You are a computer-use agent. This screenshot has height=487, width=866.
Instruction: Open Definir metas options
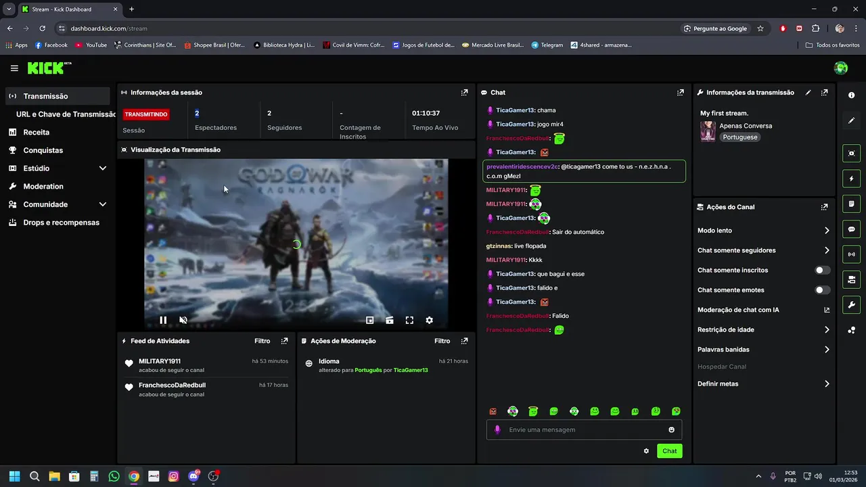click(763, 384)
